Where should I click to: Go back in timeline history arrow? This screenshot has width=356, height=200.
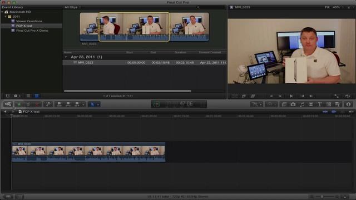[5, 112]
